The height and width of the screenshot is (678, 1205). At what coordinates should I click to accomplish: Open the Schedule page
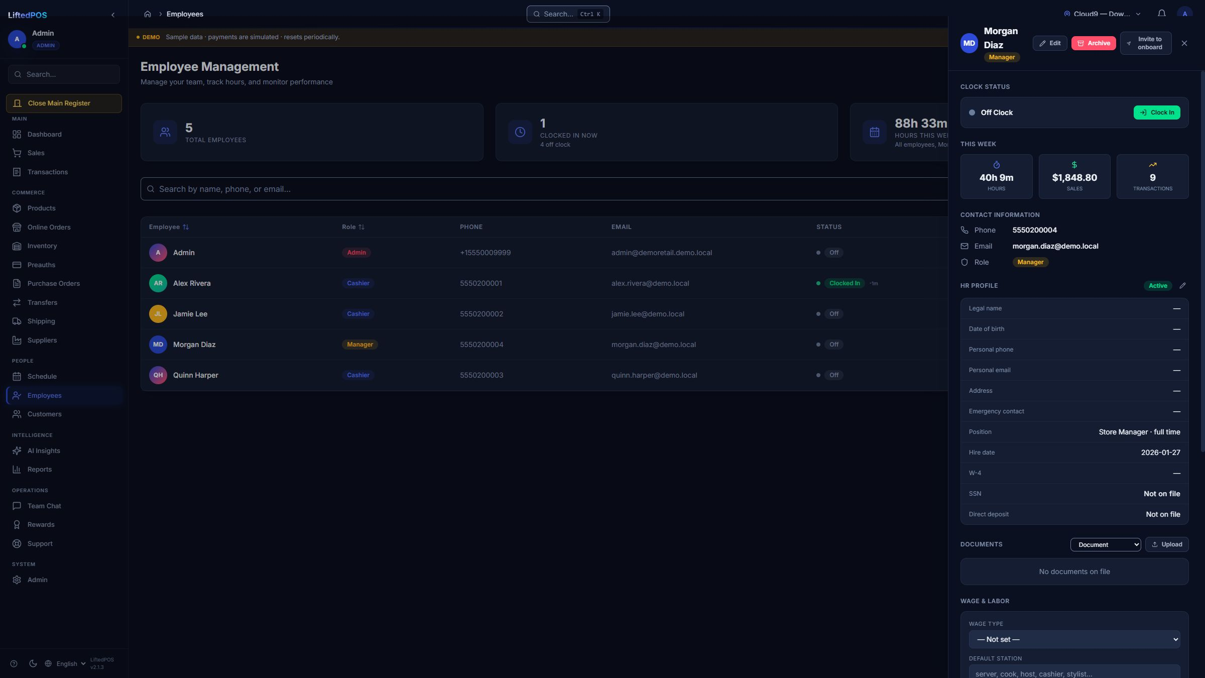click(x=64, y=377)
